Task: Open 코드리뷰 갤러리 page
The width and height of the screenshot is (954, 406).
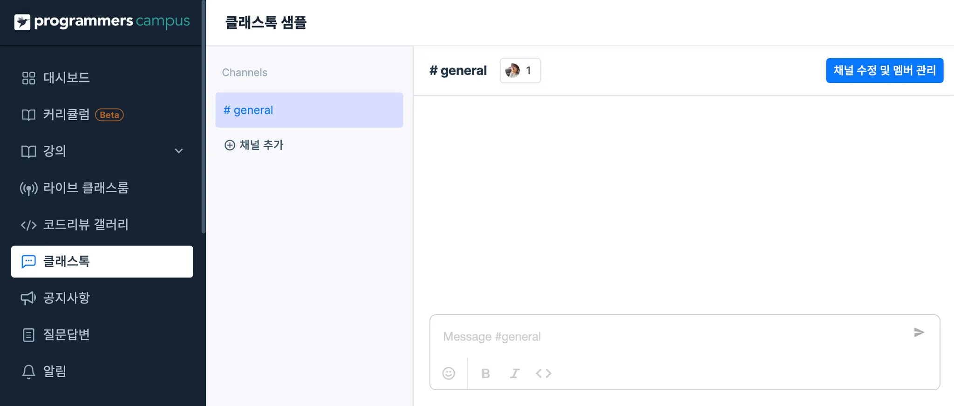Action: (85, 225)
